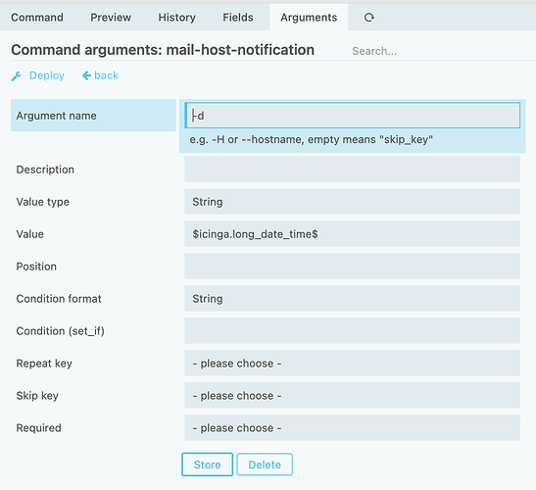
Task: Click the refresh icon tab
Action: point(368,17)
